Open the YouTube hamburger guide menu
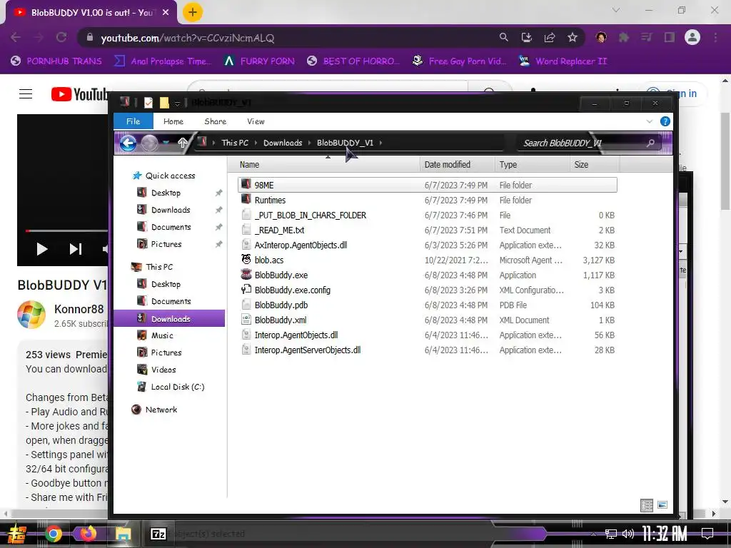Screen dimensions: 731x548 (26, 94)
